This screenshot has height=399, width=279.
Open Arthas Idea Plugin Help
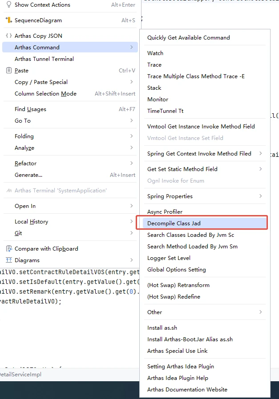[178, 378]
